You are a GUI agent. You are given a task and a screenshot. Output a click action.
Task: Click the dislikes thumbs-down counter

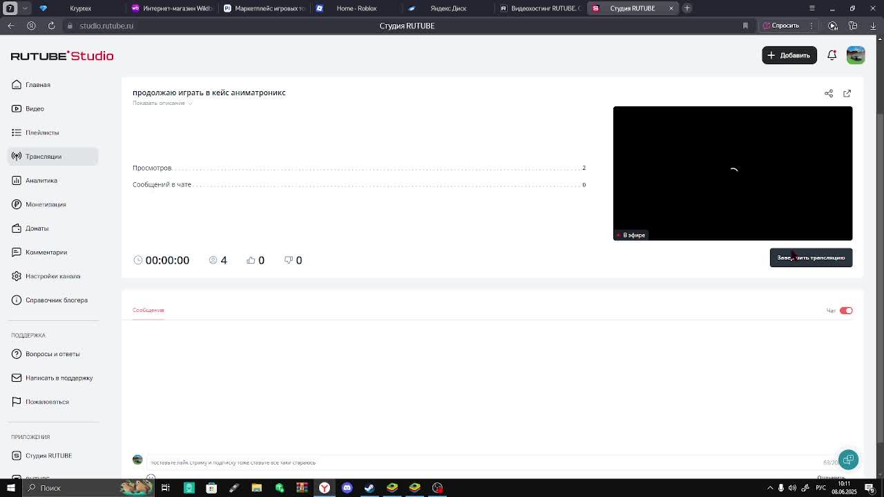[x=294, y=260]
